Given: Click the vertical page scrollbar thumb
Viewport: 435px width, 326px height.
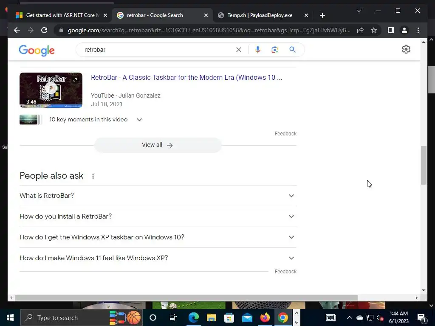Looking at the screenshot, I should 424,165.
